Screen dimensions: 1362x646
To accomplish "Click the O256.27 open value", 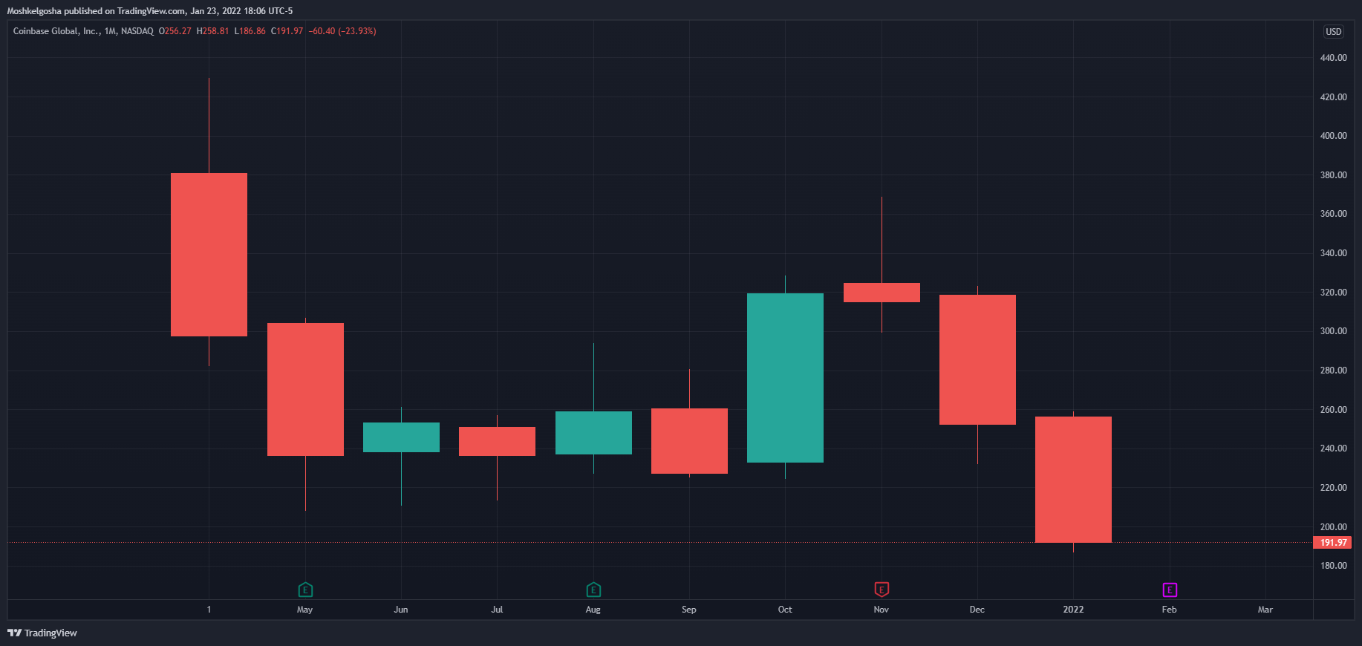I will coord(175,31).
